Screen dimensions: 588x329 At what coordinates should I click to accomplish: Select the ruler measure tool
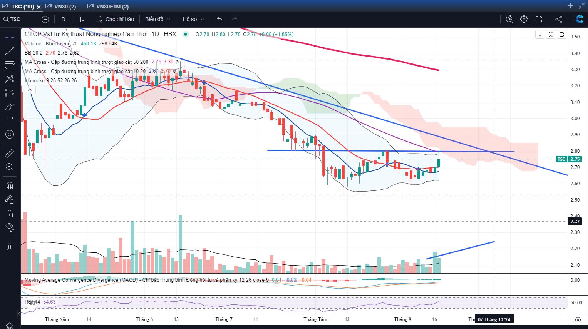point(10,153)
